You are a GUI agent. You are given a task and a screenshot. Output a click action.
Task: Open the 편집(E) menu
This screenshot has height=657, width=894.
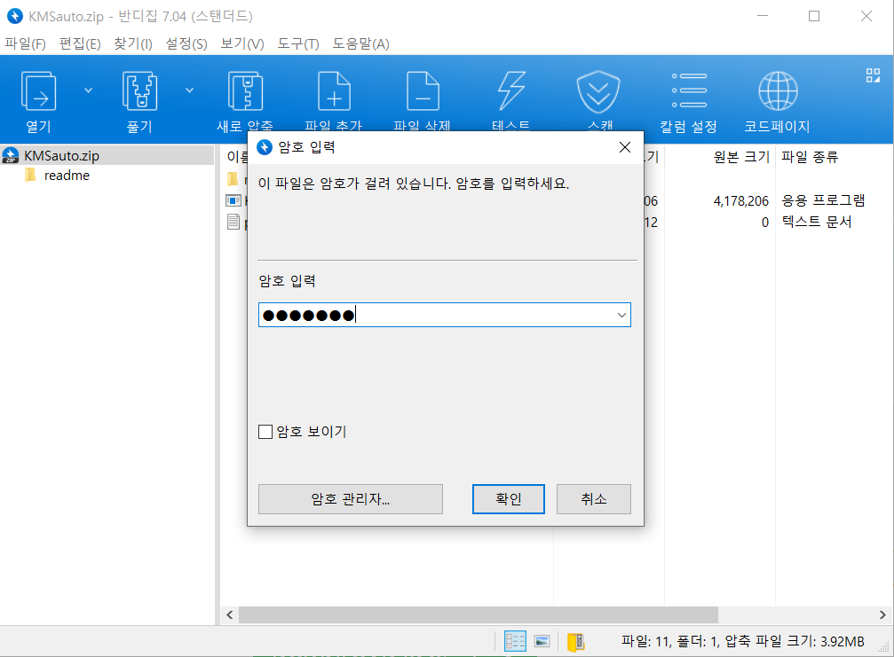(x=80, y=43)
